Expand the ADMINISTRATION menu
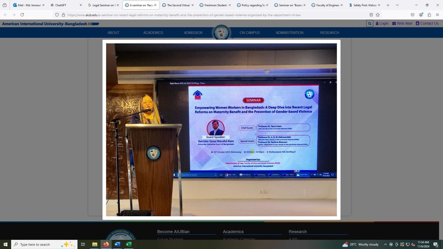443x249 pixels. pyautogui.click(x=289, y=33)
